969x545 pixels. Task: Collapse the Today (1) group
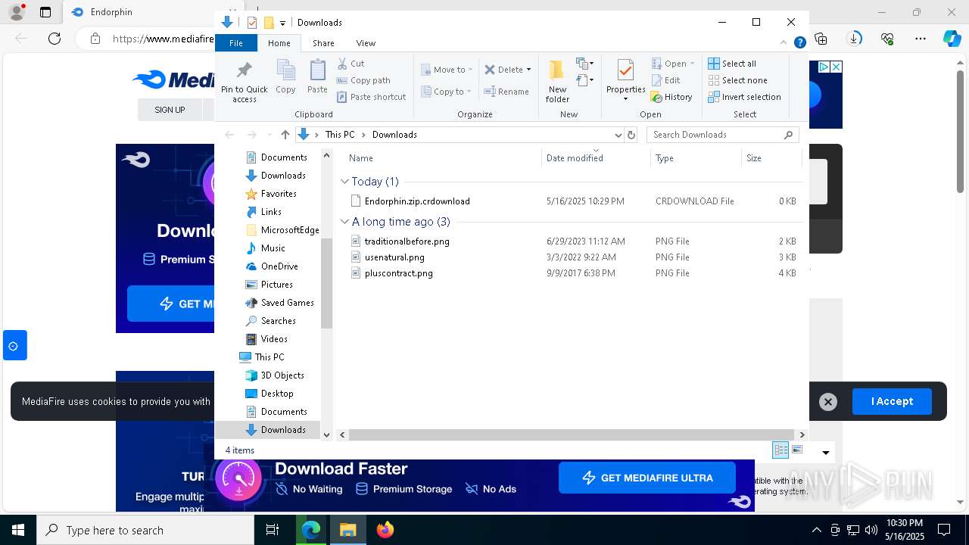click(x=344, y=182)
